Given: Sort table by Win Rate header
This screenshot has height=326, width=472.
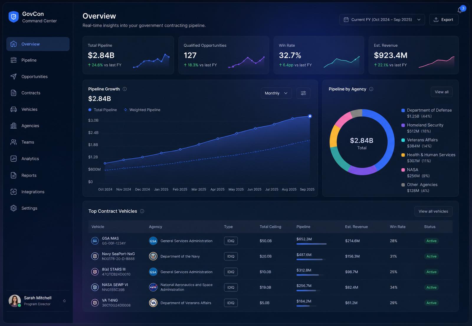Looking at the screenshot, I should pos(398,227).
